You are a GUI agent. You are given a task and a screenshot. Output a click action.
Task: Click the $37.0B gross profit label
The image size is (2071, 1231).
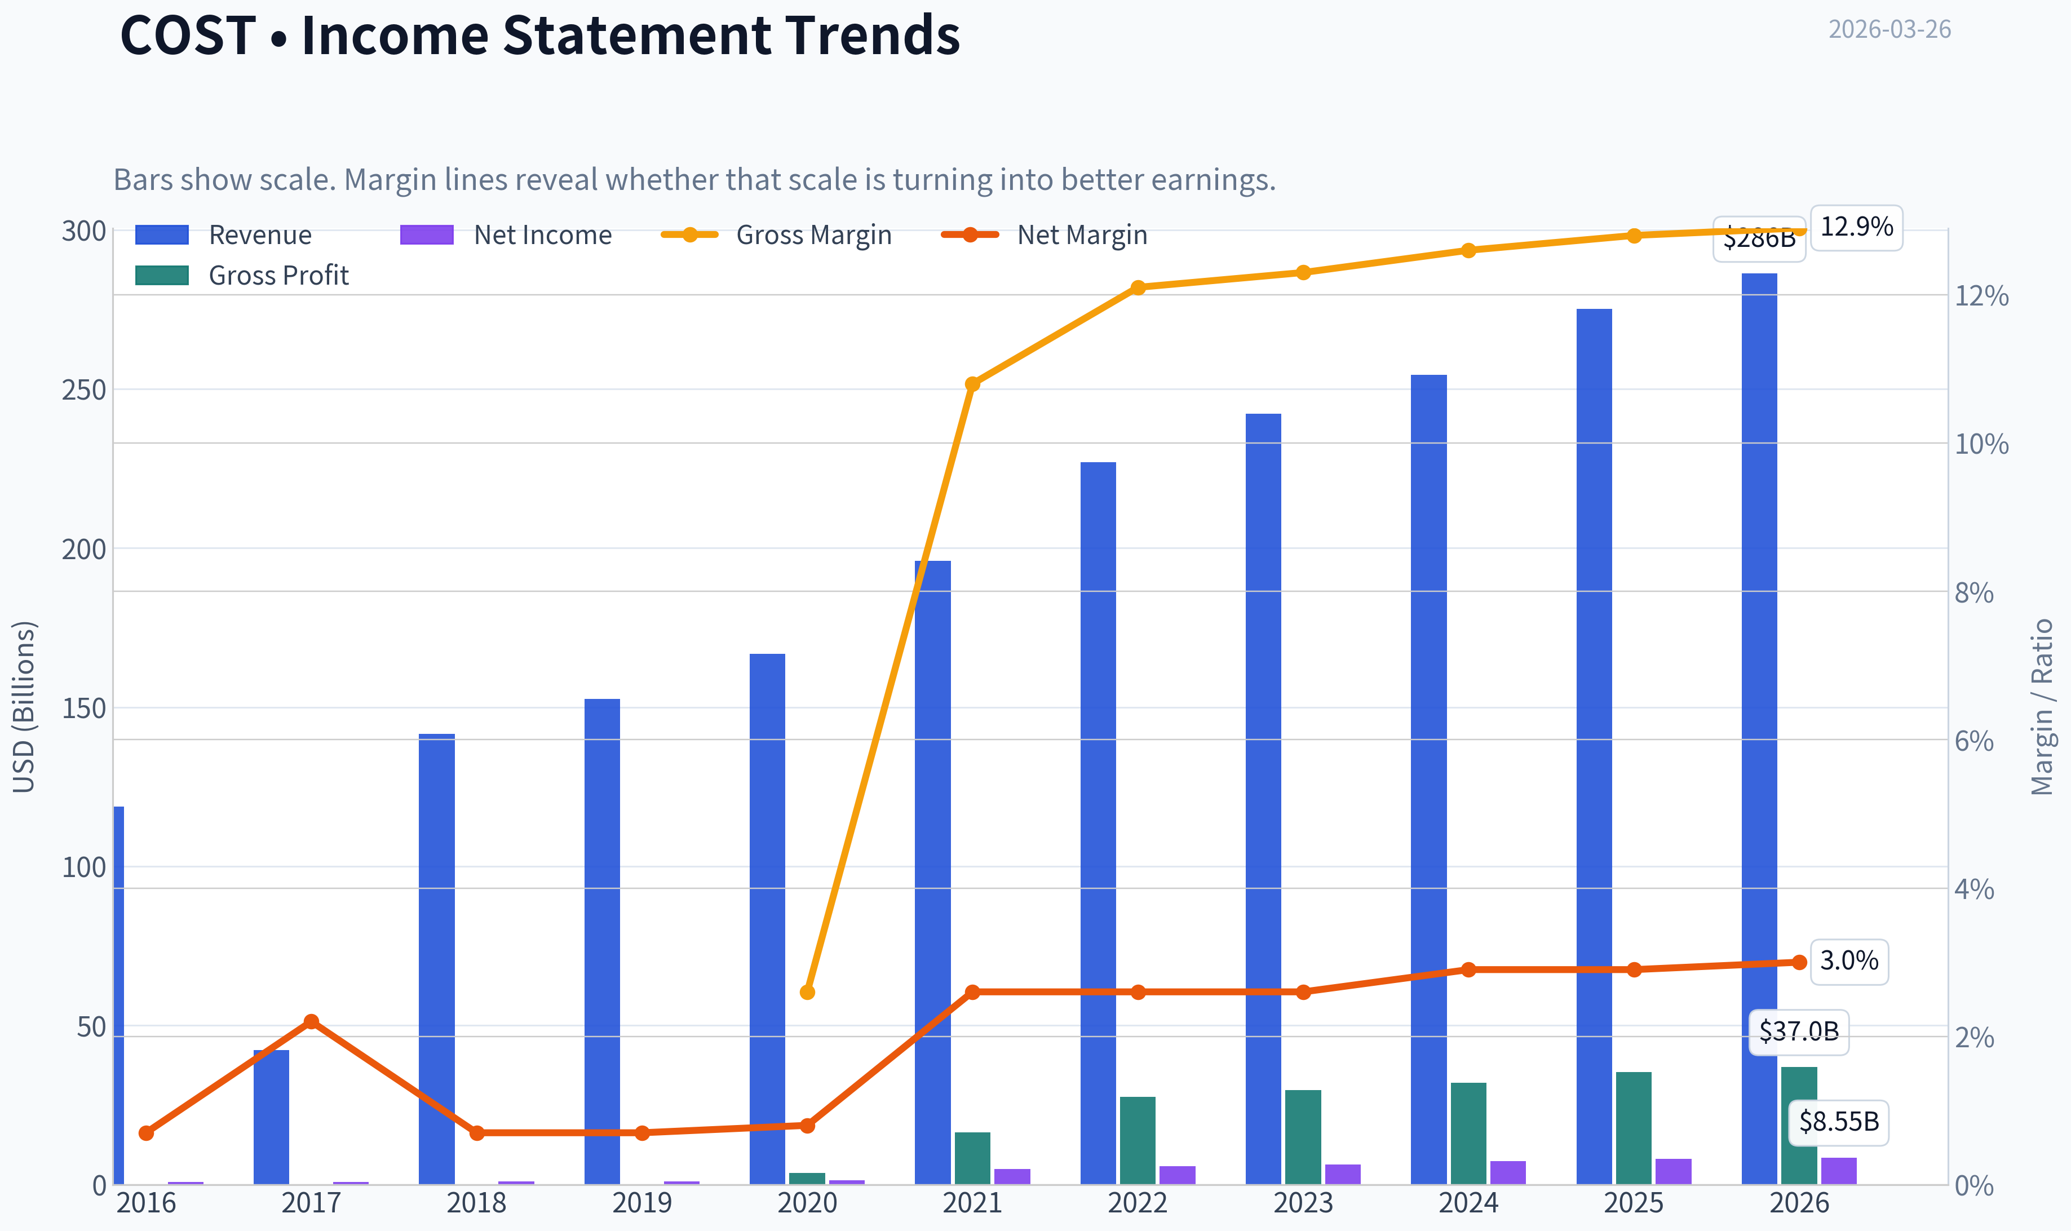1799,1032
